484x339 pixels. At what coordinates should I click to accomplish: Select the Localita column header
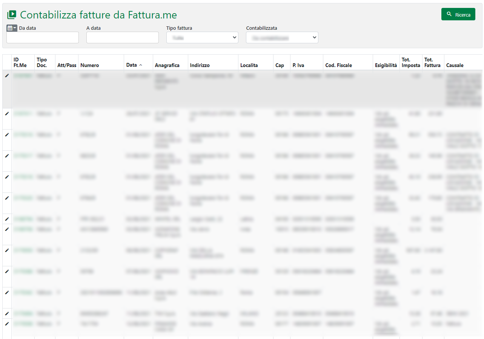249,65
